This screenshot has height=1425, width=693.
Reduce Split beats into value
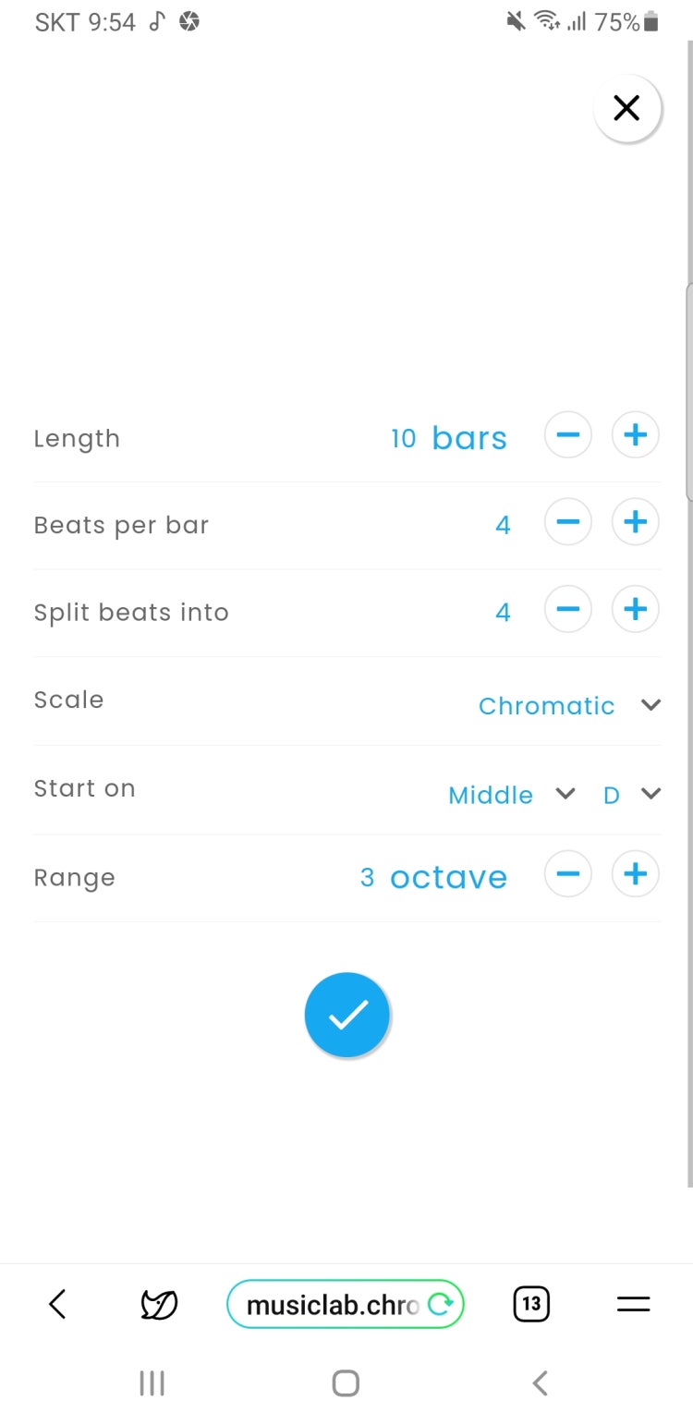click(x=567, y=610)
